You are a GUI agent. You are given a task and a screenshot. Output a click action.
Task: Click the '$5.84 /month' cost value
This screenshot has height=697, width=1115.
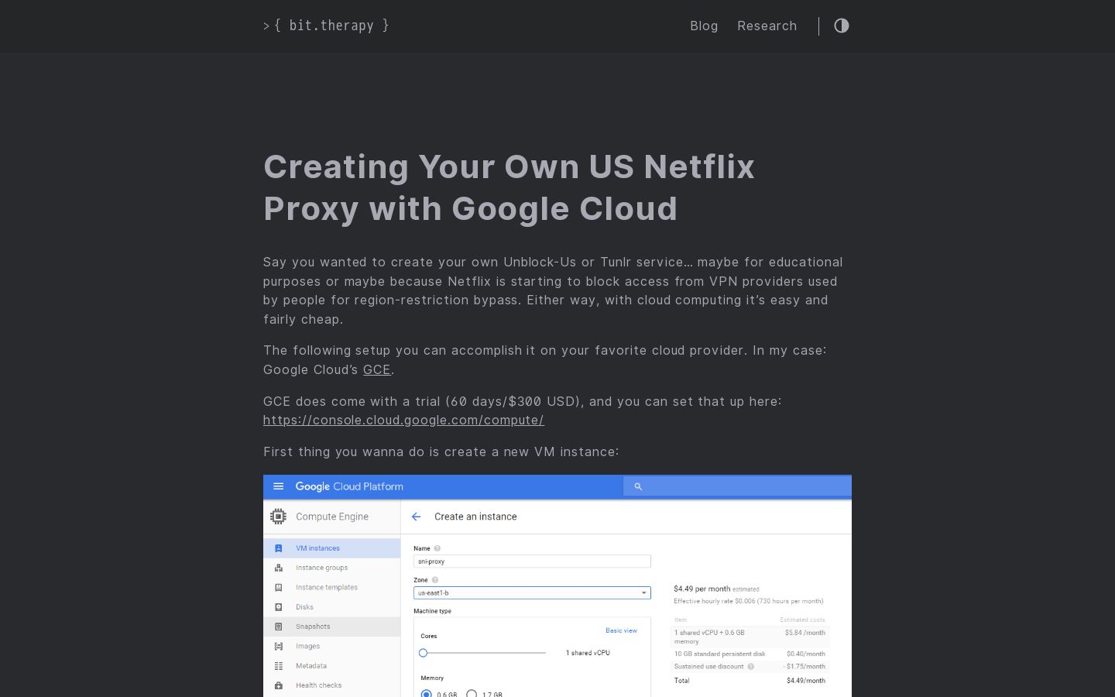805,633
